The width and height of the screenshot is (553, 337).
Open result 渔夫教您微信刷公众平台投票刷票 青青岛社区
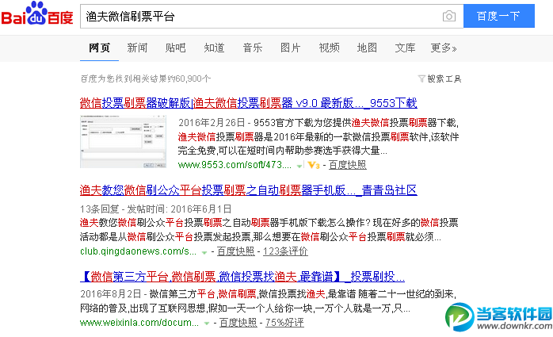[248, 190]
